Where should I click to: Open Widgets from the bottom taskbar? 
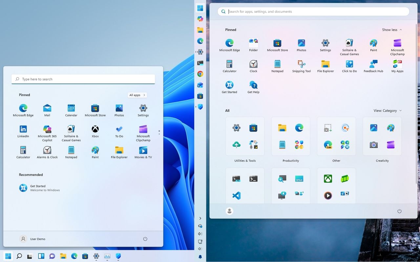pyautogui.click(x=41, y=256)
